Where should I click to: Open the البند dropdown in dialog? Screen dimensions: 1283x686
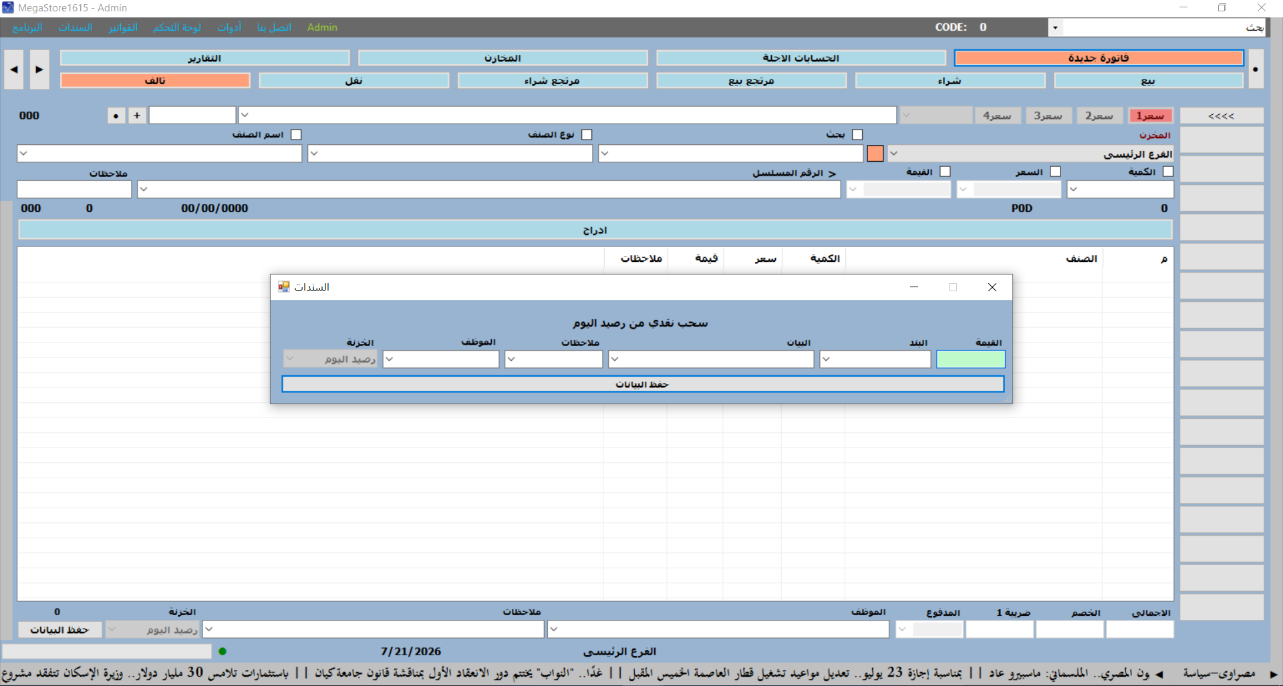click(x=827, y=359)
